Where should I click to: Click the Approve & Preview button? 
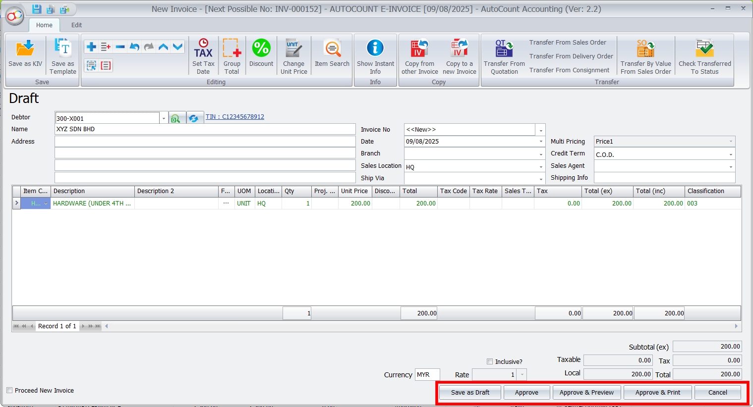[586, 392]
